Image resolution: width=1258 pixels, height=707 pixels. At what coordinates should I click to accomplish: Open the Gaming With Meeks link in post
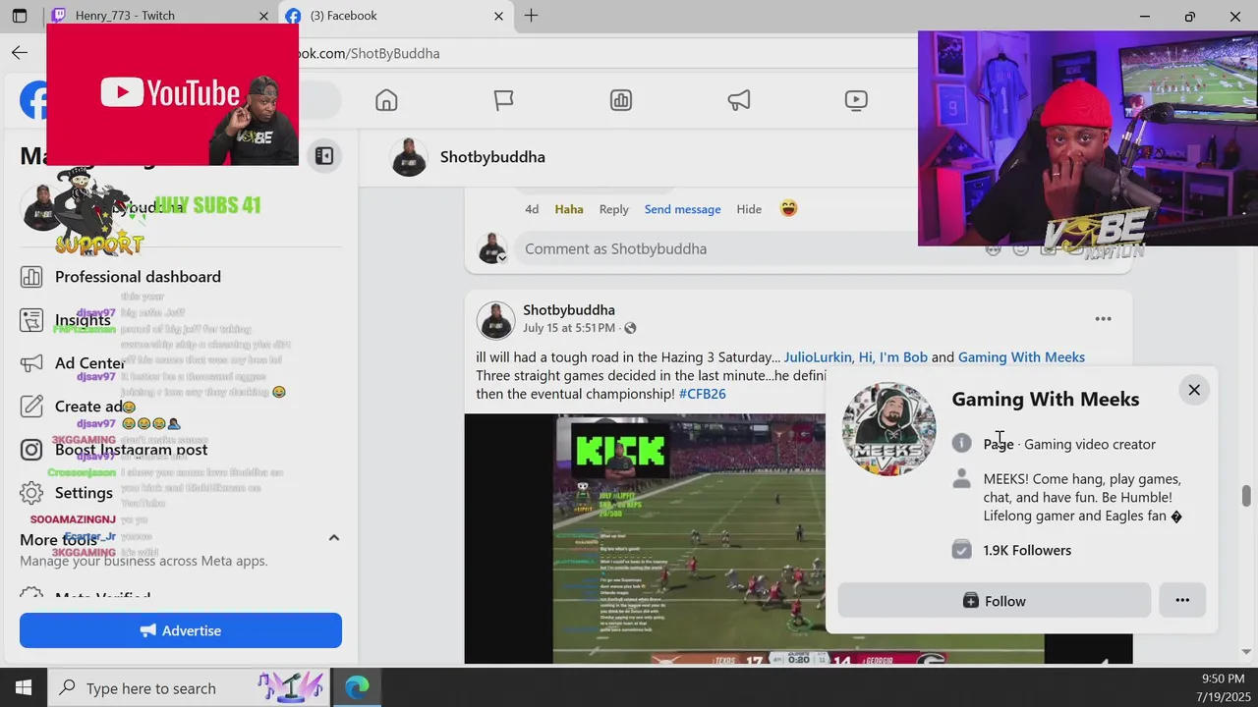pos(1021,357)
